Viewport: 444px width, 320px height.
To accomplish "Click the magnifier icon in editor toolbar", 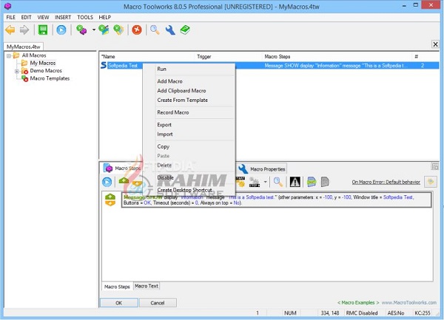I will pyautogui.click(x=278, y=182).
